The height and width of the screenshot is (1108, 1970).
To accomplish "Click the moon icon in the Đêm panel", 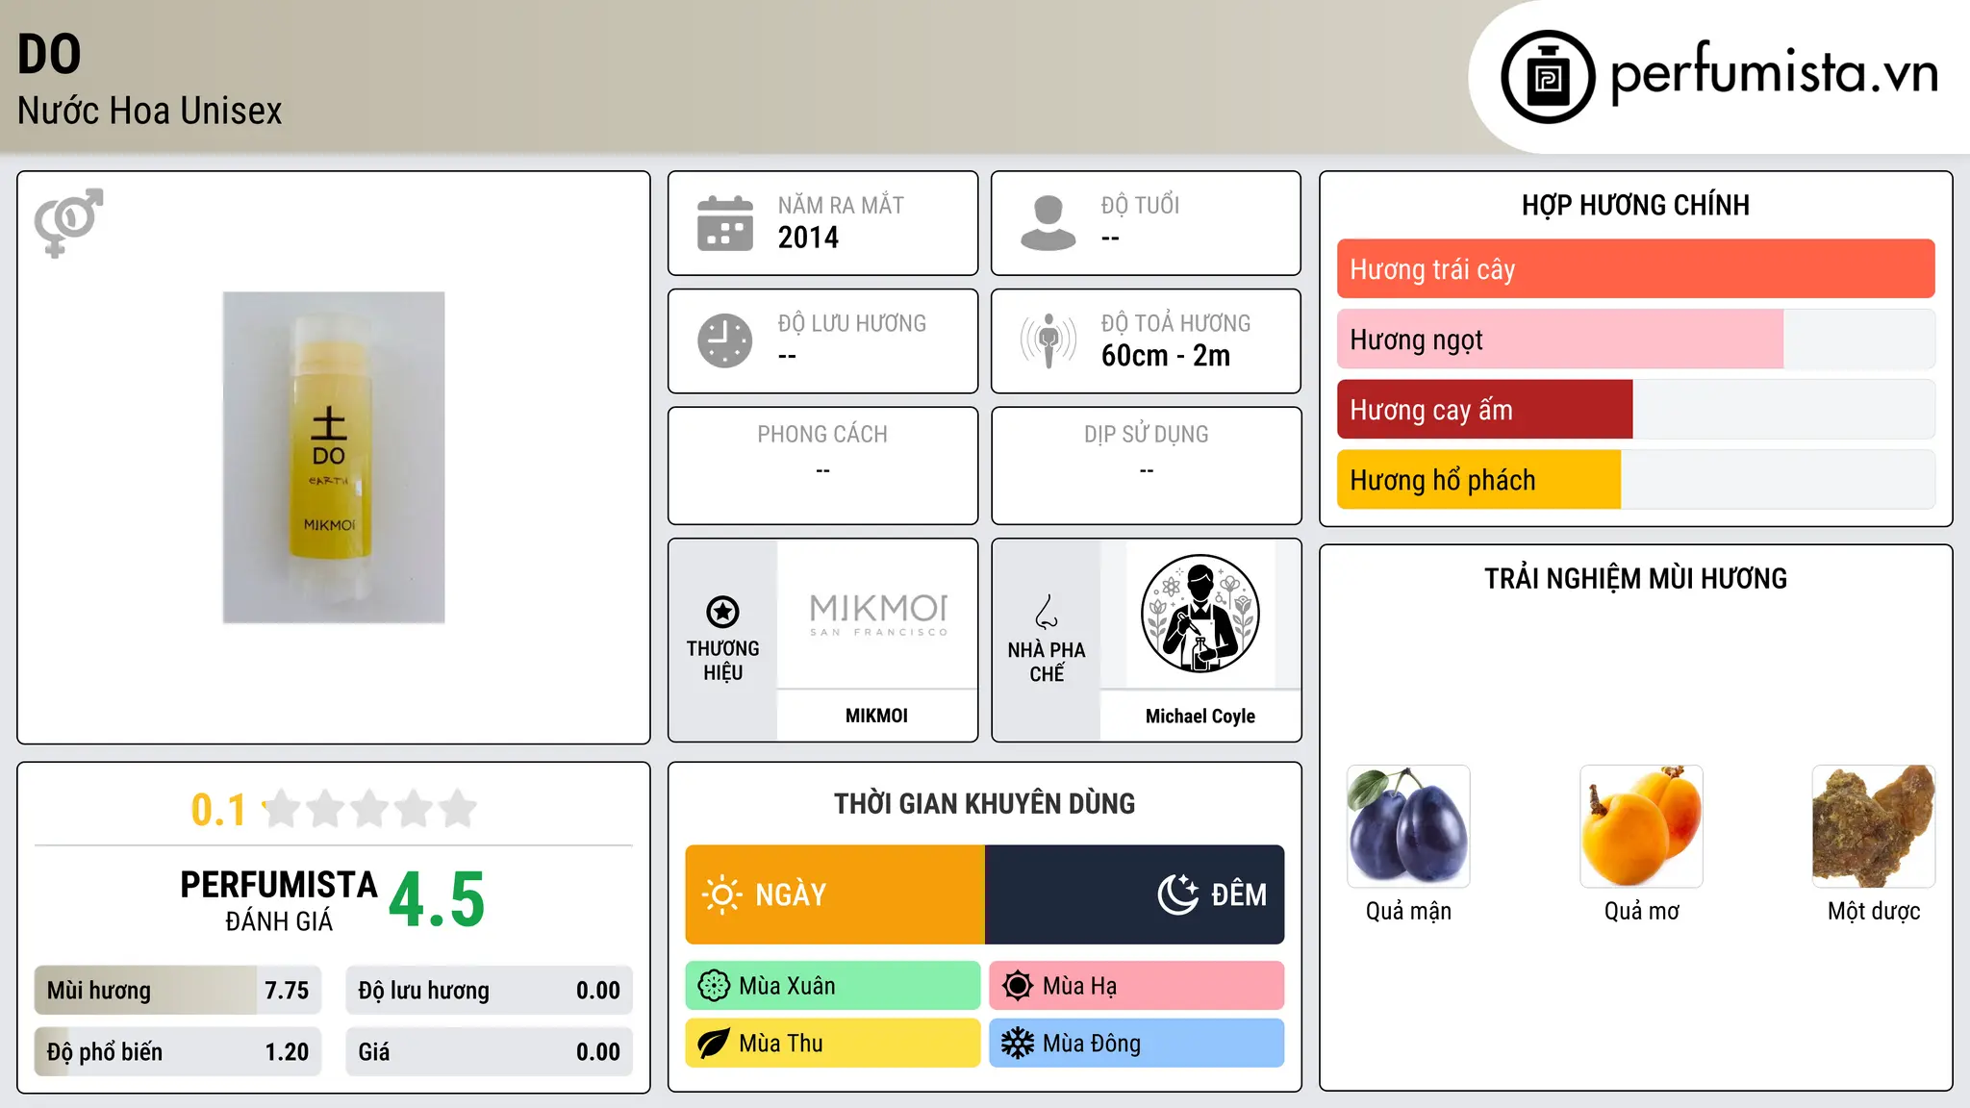I will click(x=1177, y=894).
